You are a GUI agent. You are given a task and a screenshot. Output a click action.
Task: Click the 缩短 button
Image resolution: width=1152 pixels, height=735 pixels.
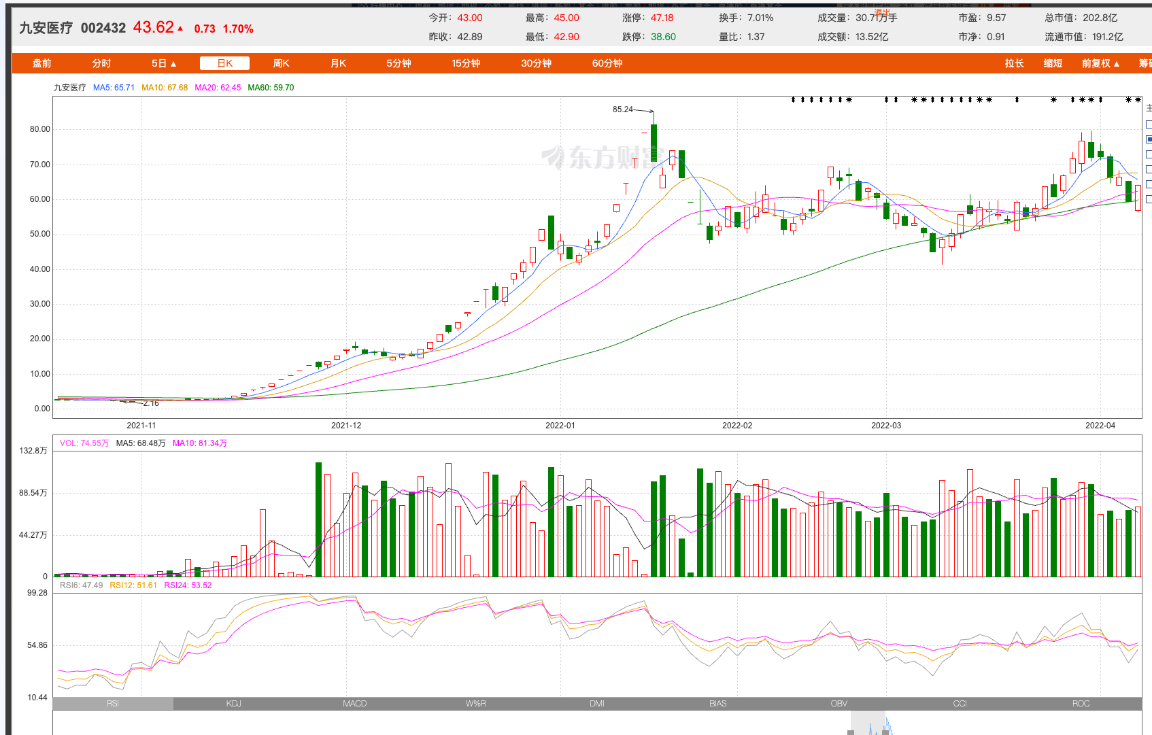[x=1053, y=63]
